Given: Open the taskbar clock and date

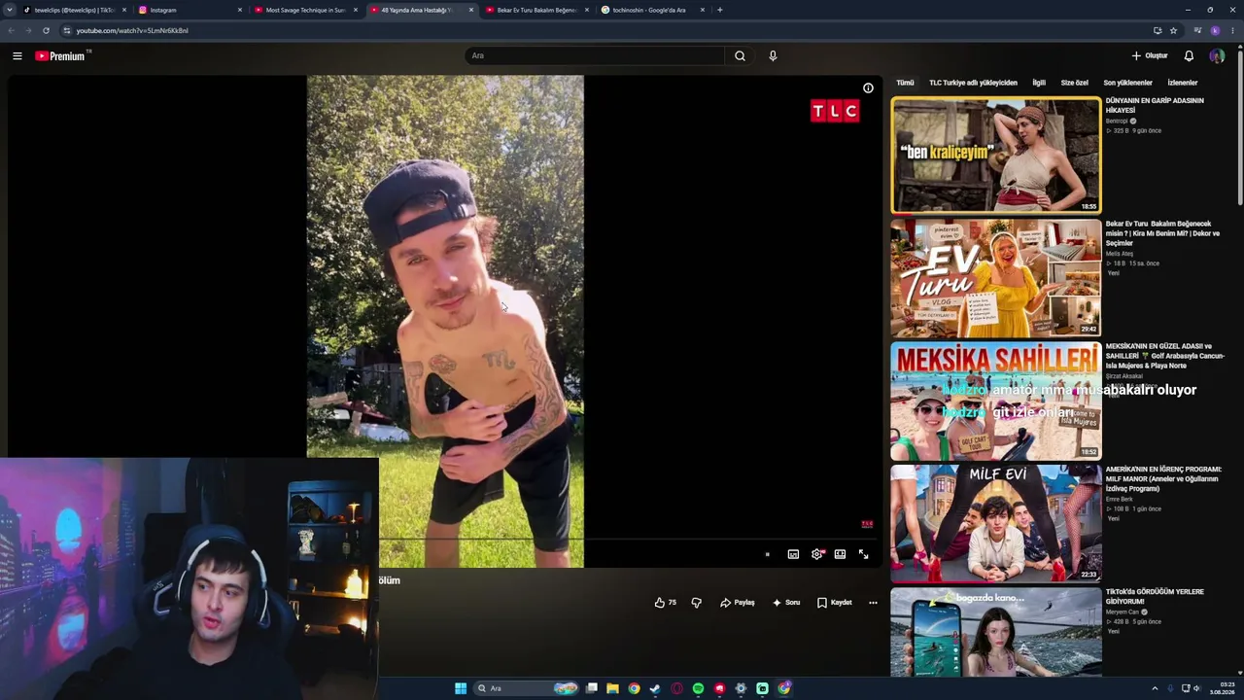Looking at the screenshot, I should click(x=1222, y=688).
